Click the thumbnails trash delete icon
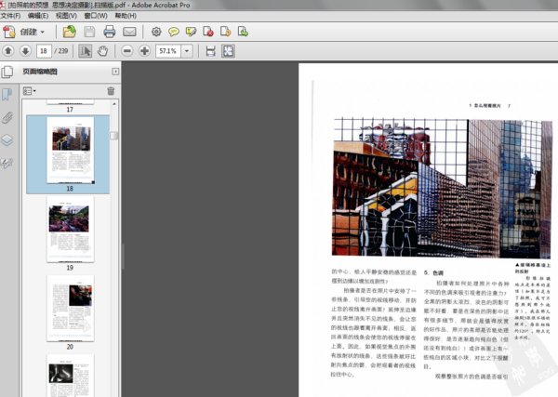This screenshot has width=558, height=397. [111, 91]
